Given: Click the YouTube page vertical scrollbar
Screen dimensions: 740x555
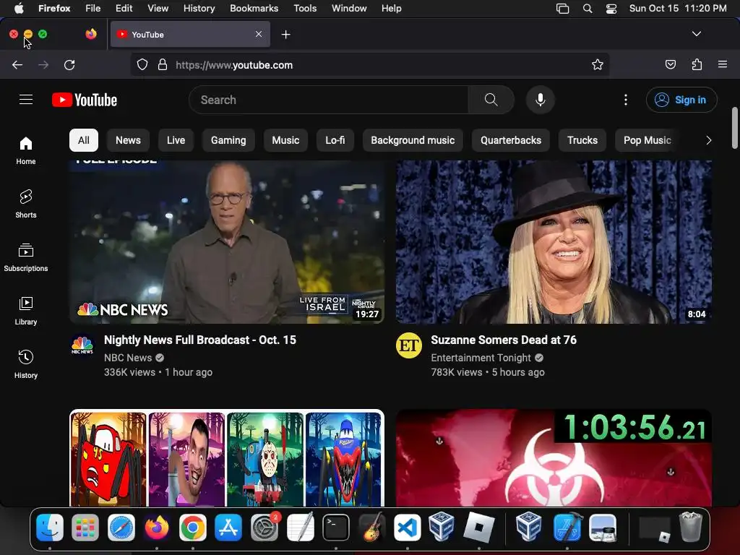Looking at the screenshot, I should (x=734, y=129).
